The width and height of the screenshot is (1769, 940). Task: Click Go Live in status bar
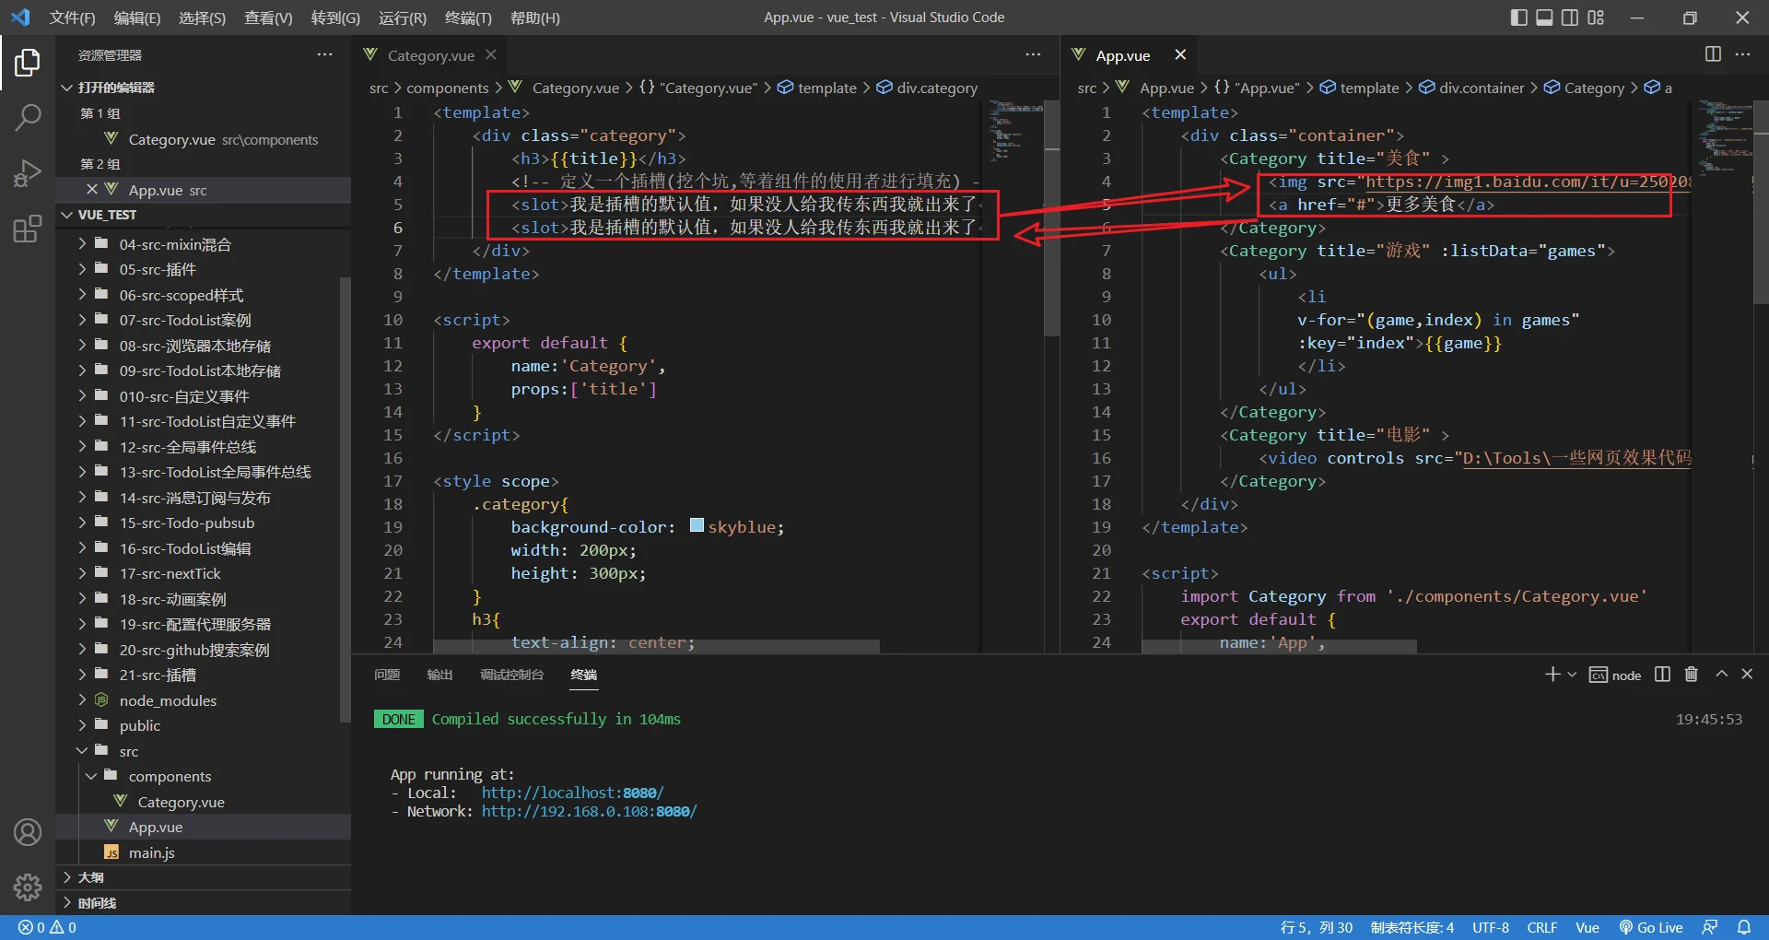(1651, 927)
